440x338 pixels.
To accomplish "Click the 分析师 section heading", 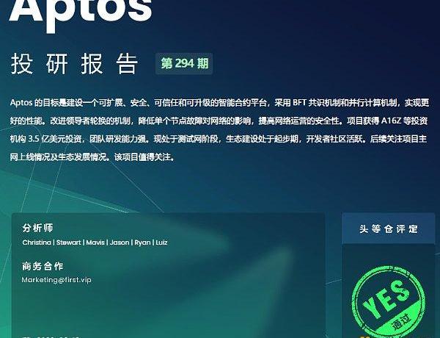I will [37, 228].
